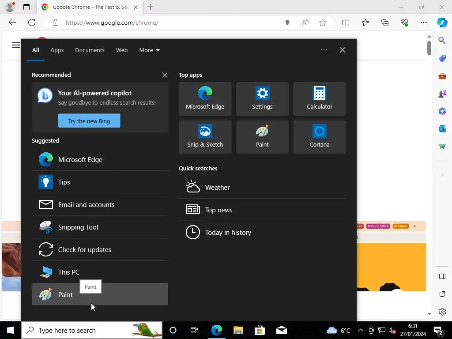Open This PC from Suggested
This screenshot has height=339, width=452.
(x=100, y=272)
